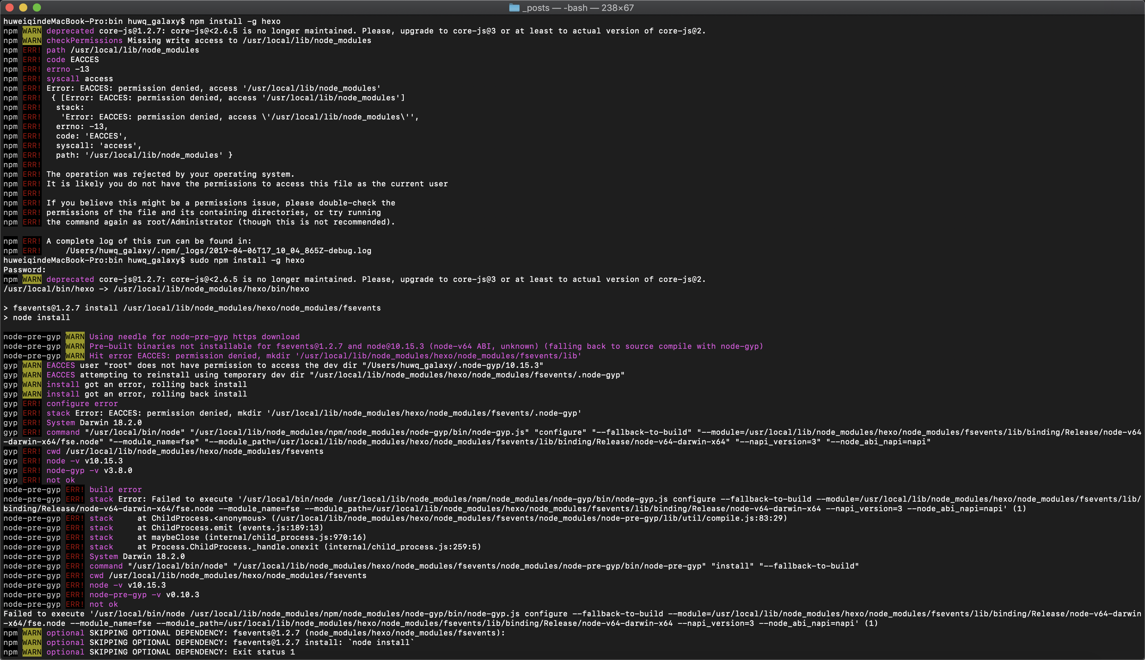The width and height of the screenshot is (1145, 660).
Task: Click the red ERR! badge beside "errno -13"
Action: click(x=32, y=69)
